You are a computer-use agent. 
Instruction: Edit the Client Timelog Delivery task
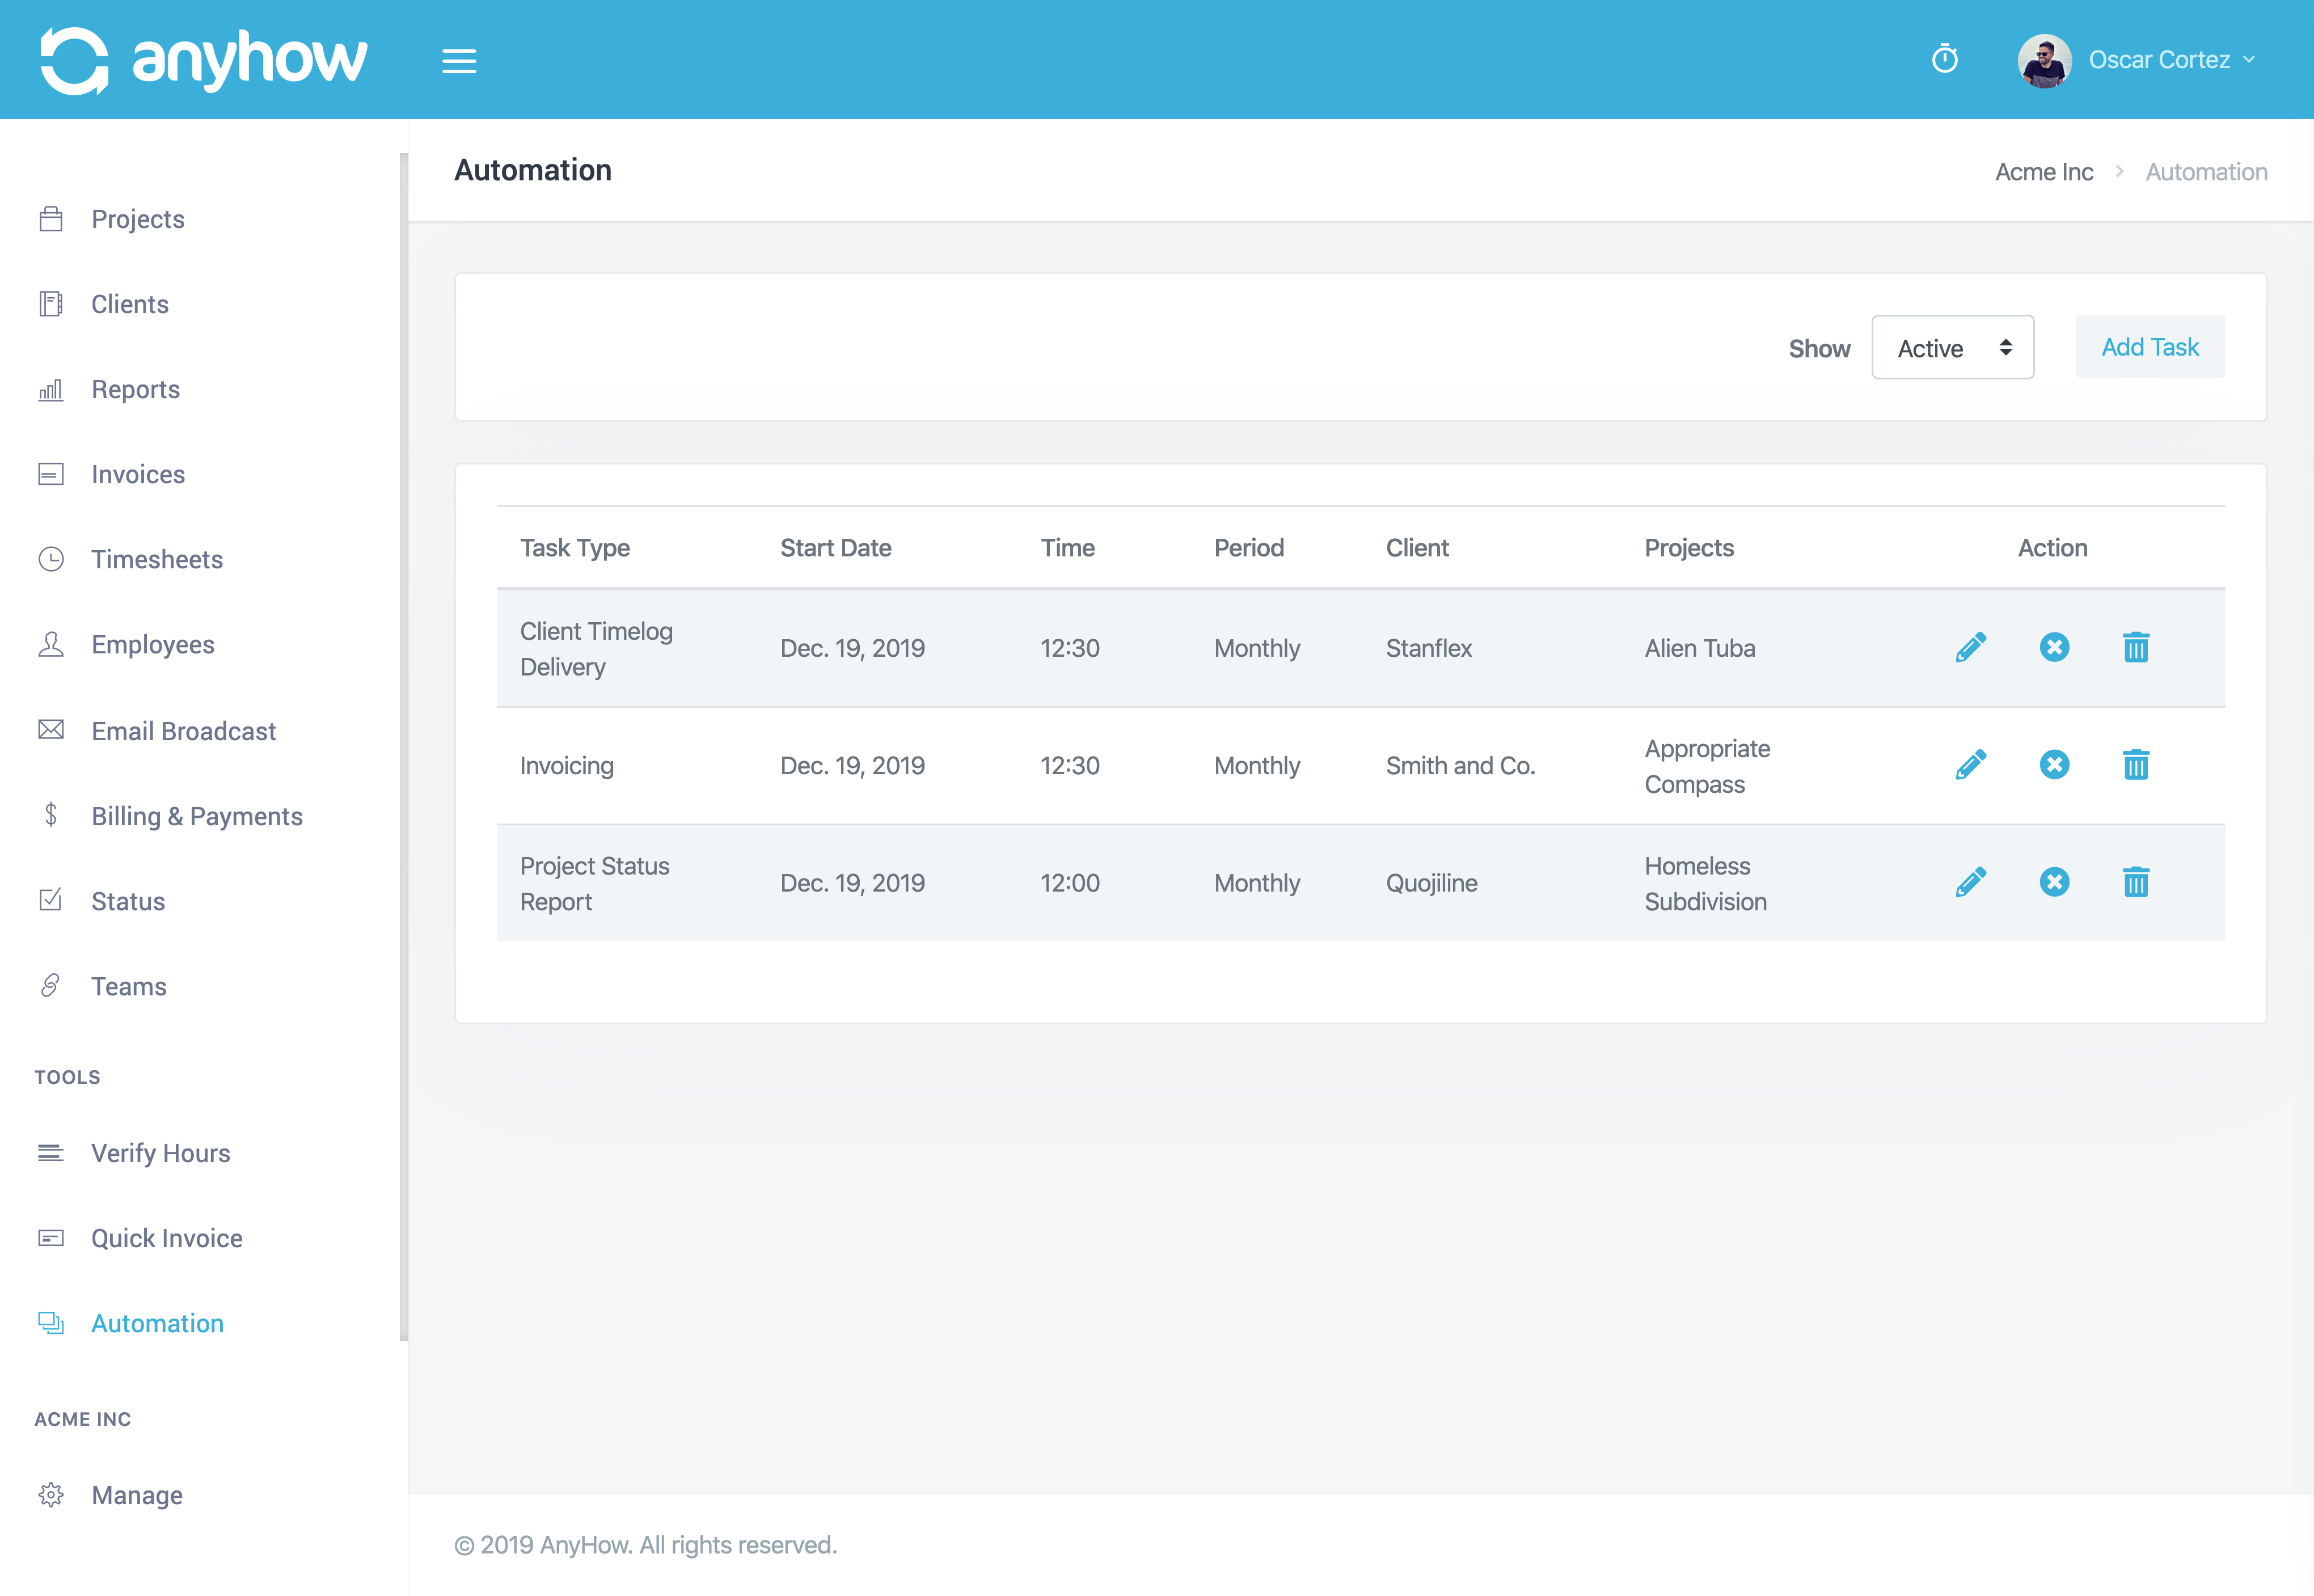[x=1971, y=648]
